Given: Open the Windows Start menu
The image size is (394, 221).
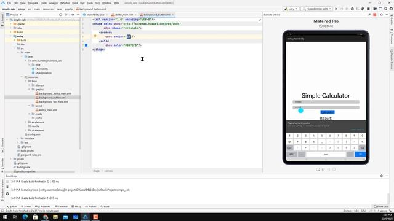Looking at the screenshot, I should tap(5, 217).
